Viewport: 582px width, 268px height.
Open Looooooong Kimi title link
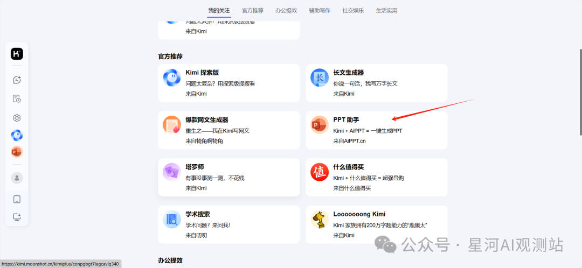[x=359, y=214]
